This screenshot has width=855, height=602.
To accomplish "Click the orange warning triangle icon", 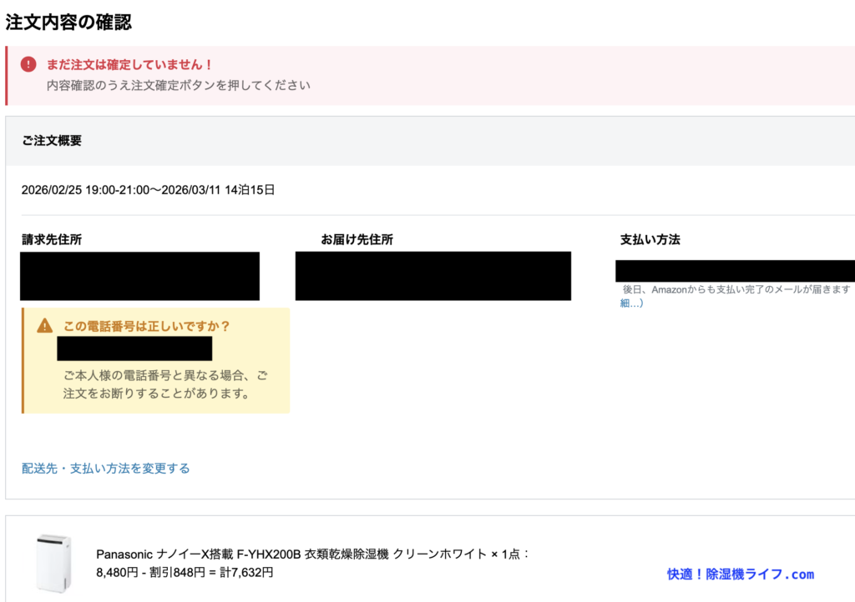I will 45,326.
